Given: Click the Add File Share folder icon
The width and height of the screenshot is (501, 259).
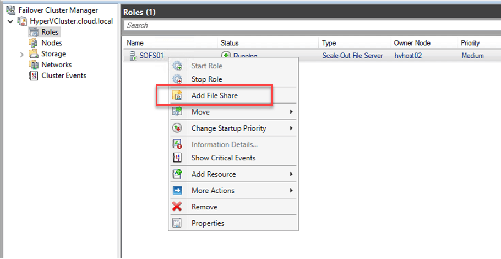Looking at the screenshot, I should [177, 95].
